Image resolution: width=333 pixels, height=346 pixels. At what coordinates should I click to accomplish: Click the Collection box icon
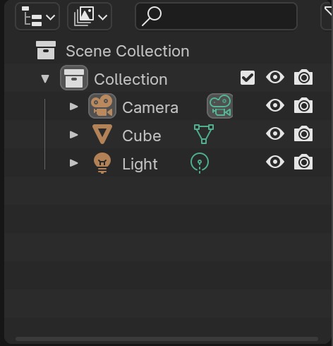[74, 78]
